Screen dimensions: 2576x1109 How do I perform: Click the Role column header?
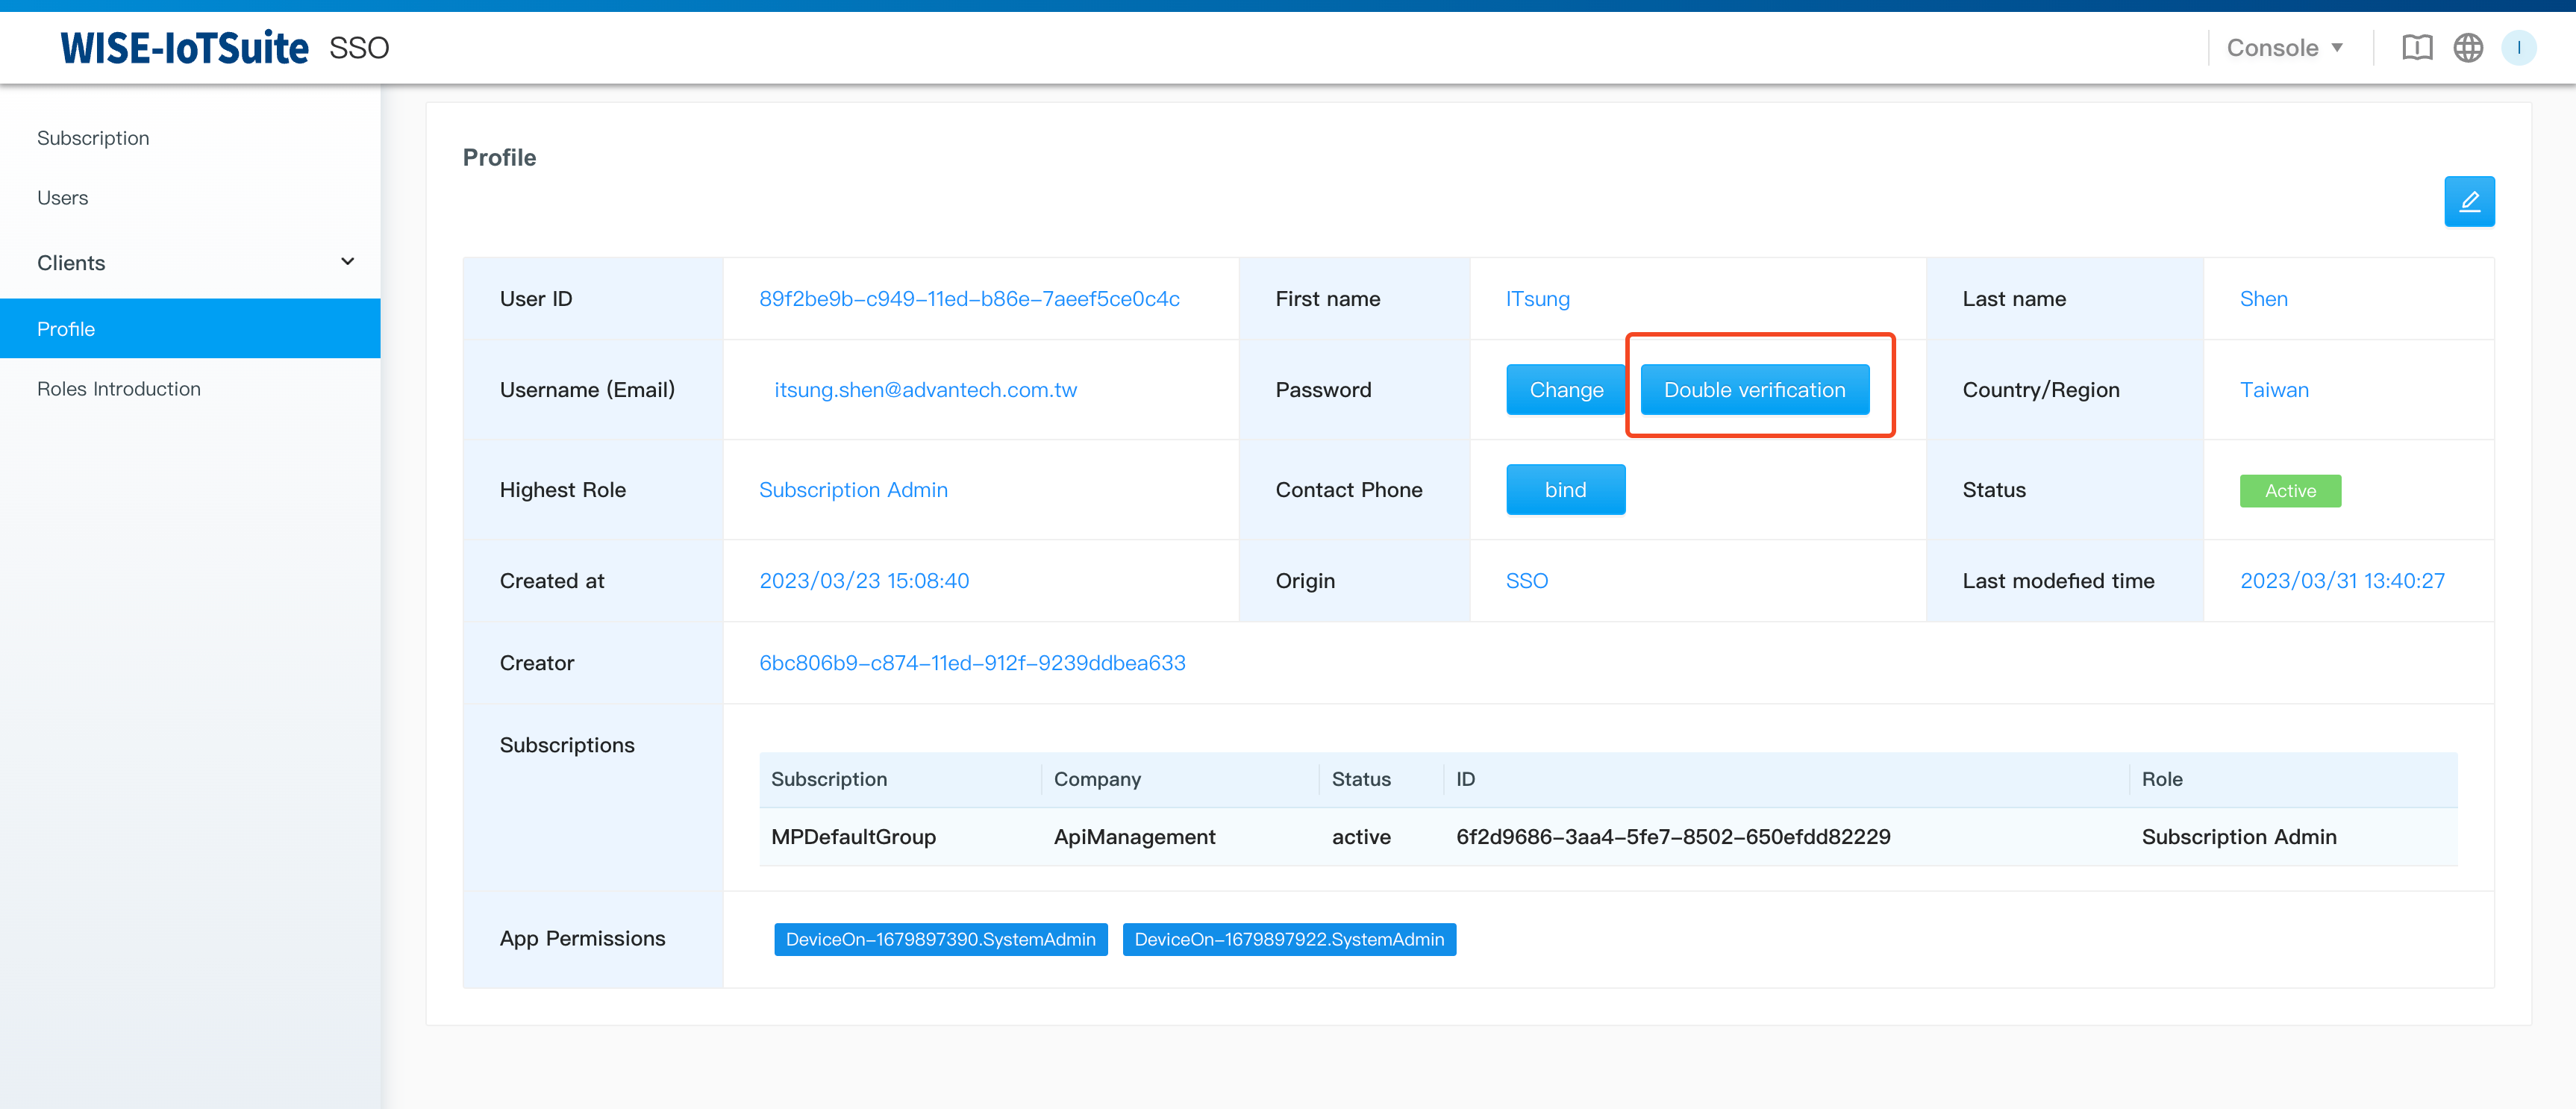tap(2161, 779)
